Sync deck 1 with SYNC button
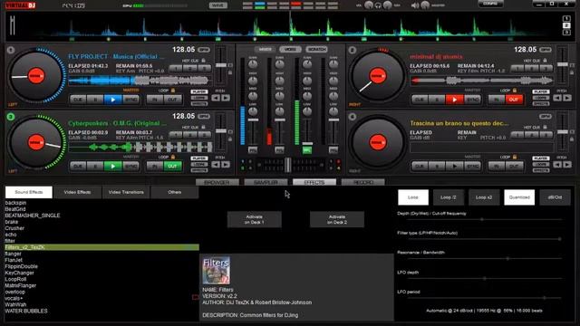Viewport: 580px width, 326px height. (x=130, y=100)
